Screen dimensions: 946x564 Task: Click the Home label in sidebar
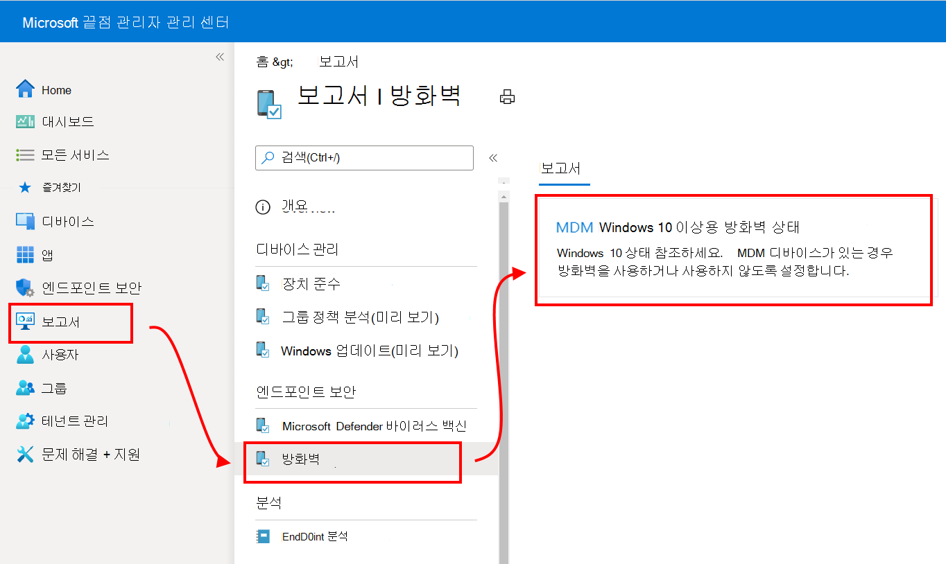coord(56,90)
